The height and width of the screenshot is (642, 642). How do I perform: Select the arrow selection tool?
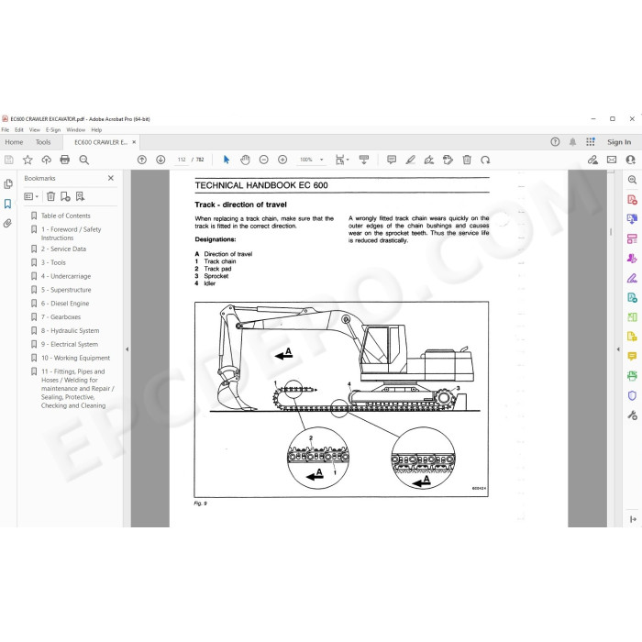point(227,160)
